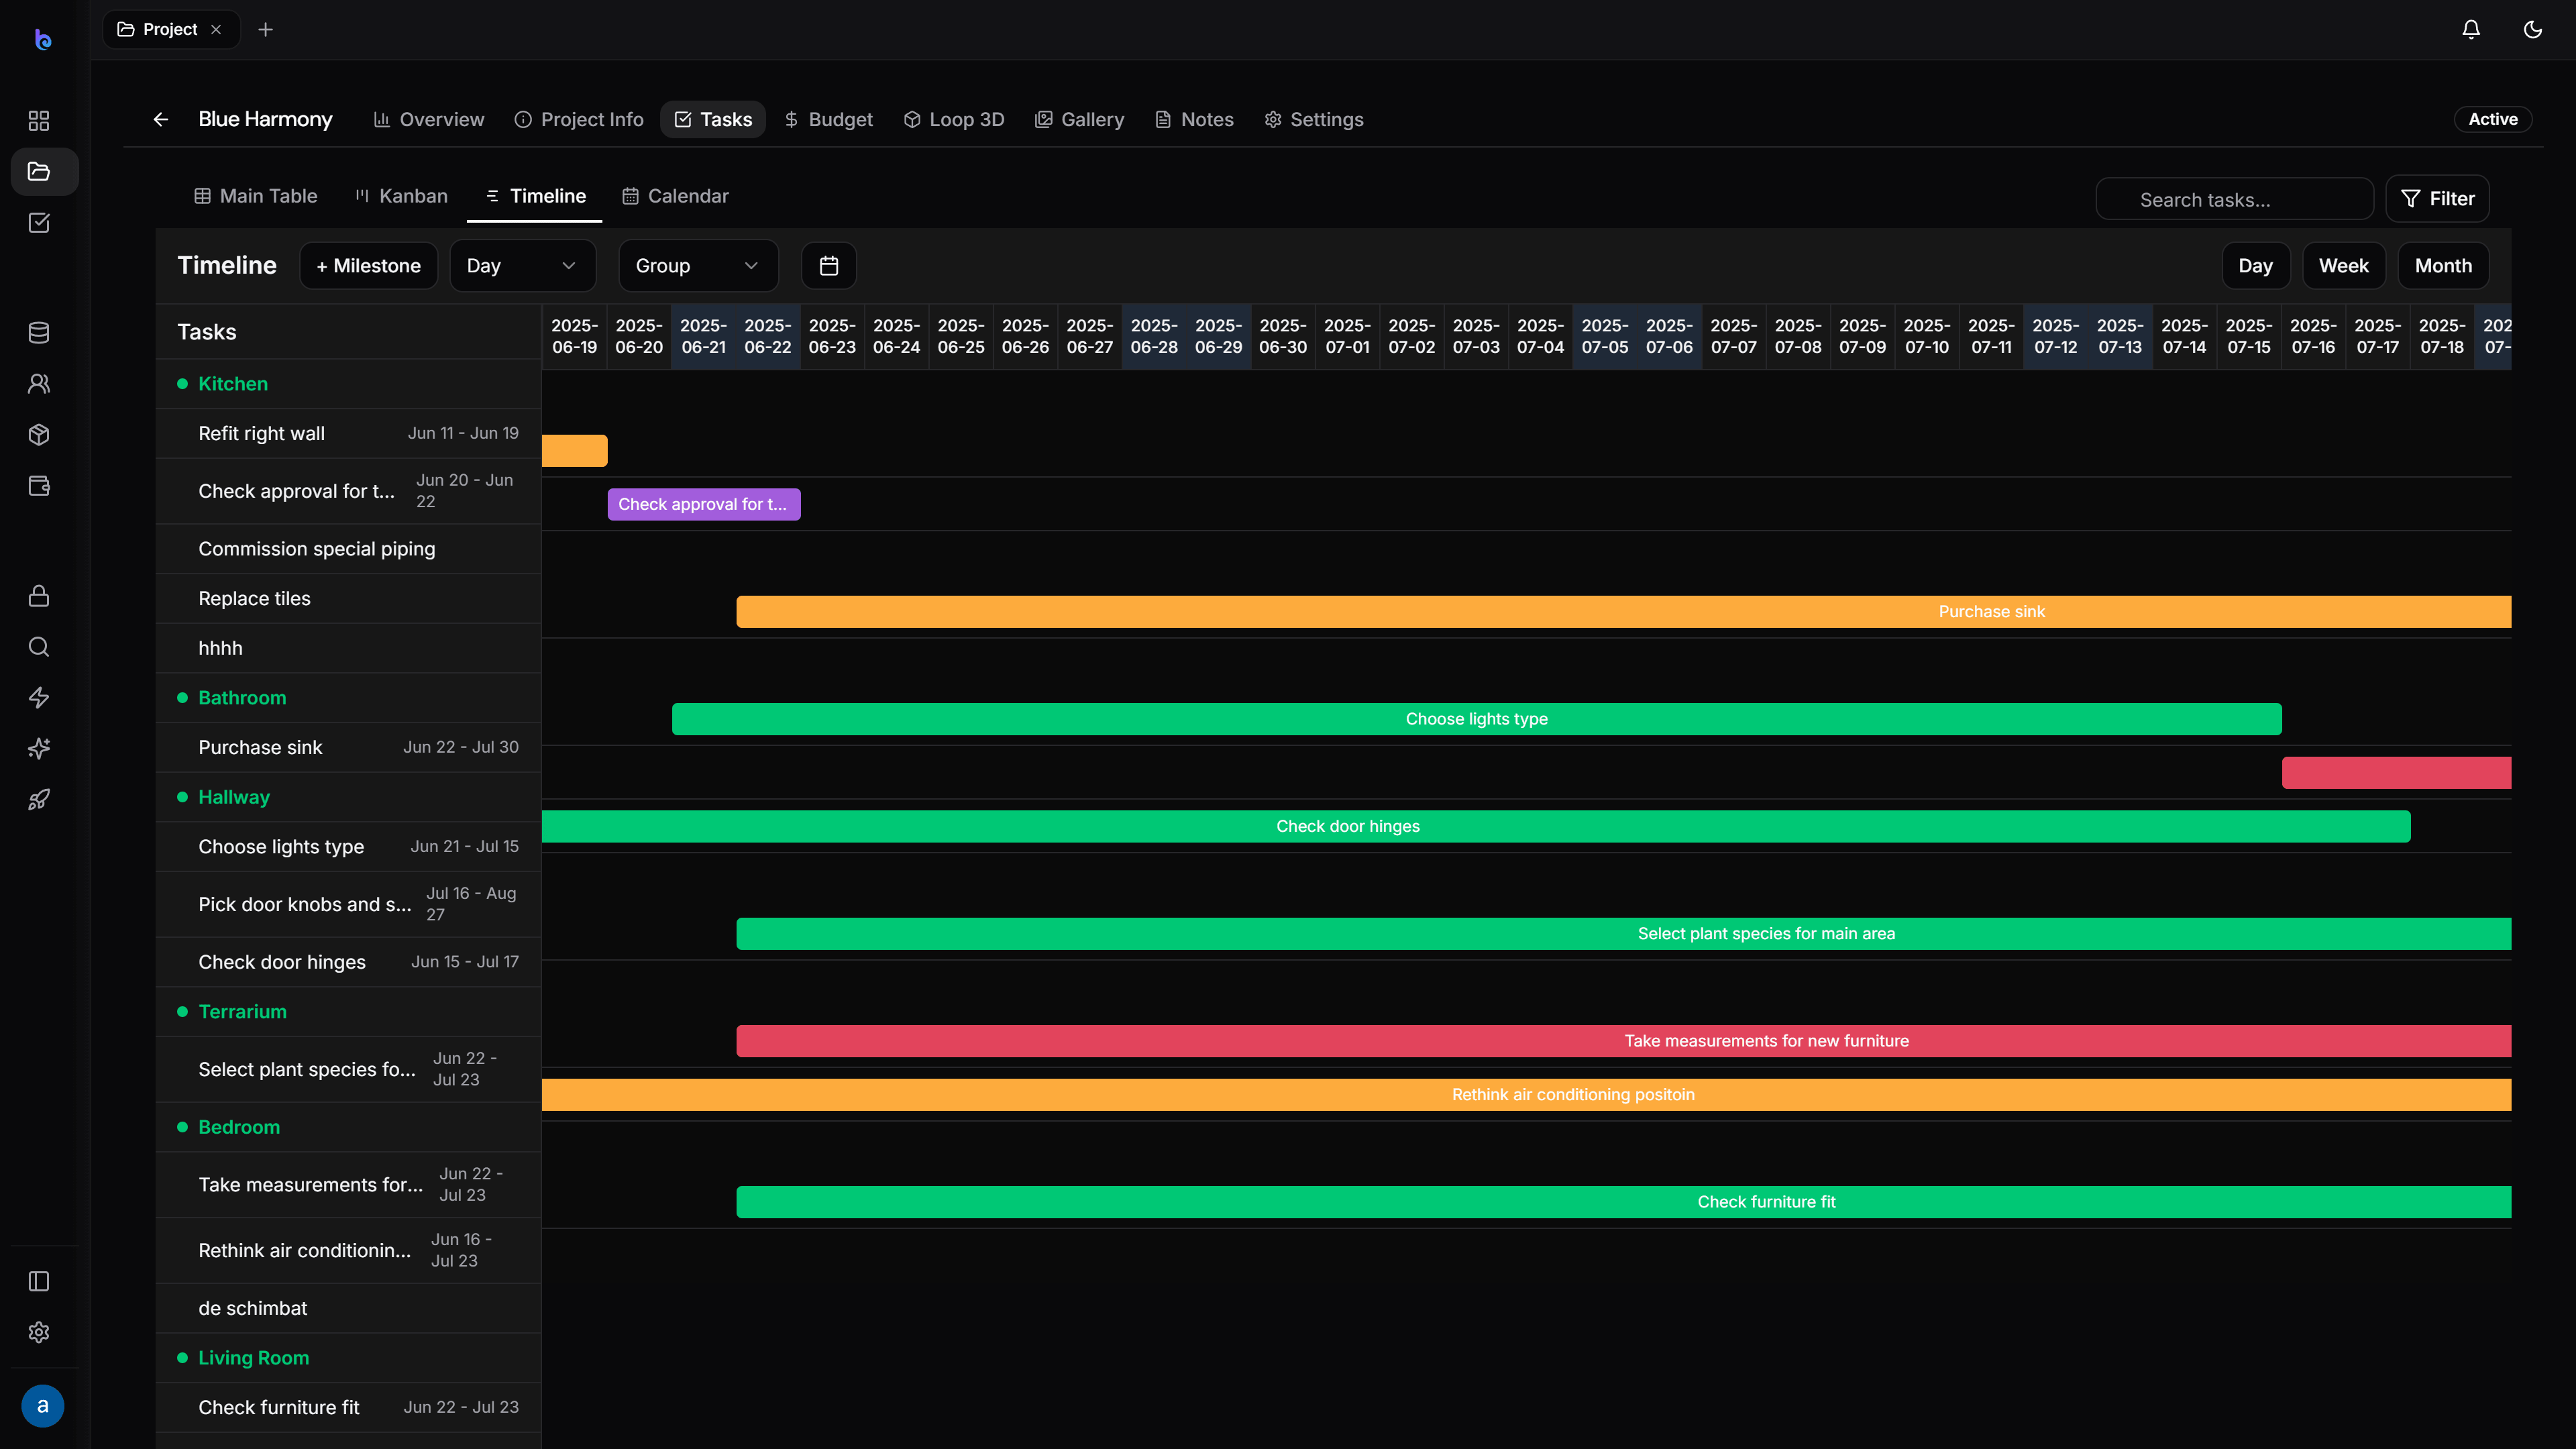This screenshot has width=2576, height=1449.
Task: Open the Group dropdown
Action: (698, 266)
